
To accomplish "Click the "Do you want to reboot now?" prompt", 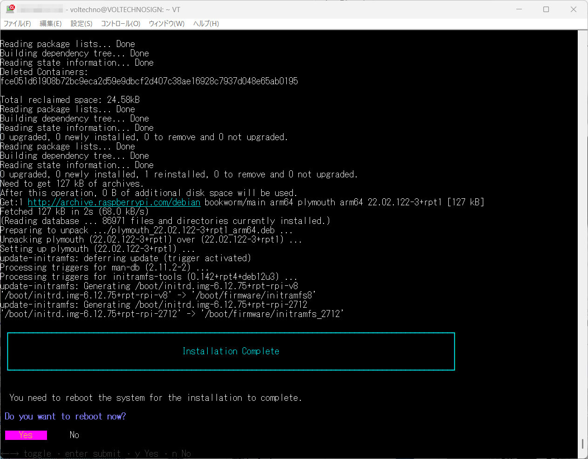I will point(65,417).
